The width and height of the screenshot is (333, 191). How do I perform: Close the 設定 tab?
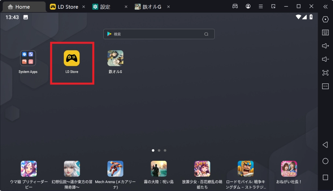tap(126, 7)
